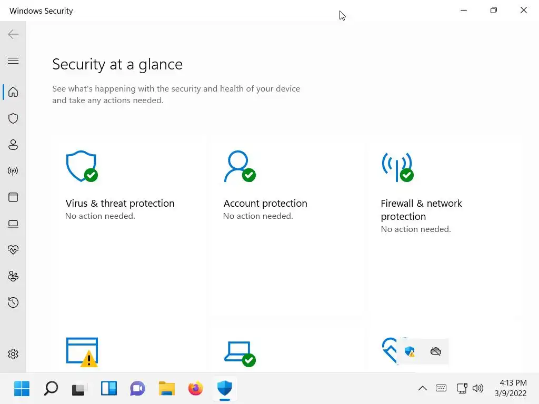Open Settings gear in sidebar
This screenshot has height=404, width=539.
tap(13, 354)
